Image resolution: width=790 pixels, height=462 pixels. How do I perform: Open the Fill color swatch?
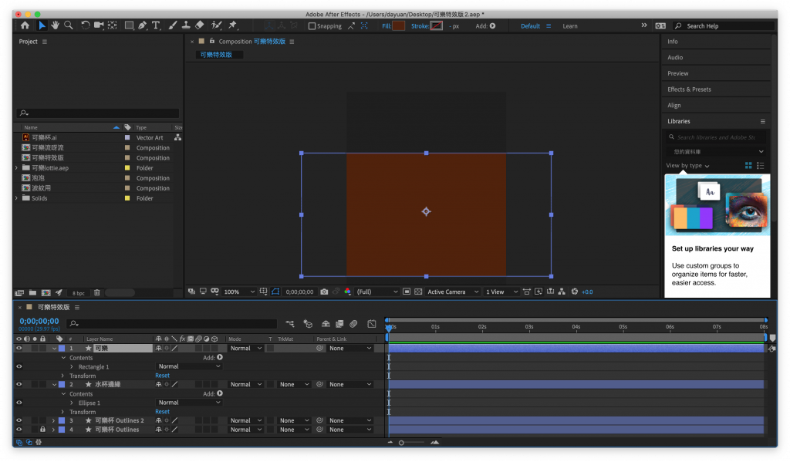click(398, 26)
